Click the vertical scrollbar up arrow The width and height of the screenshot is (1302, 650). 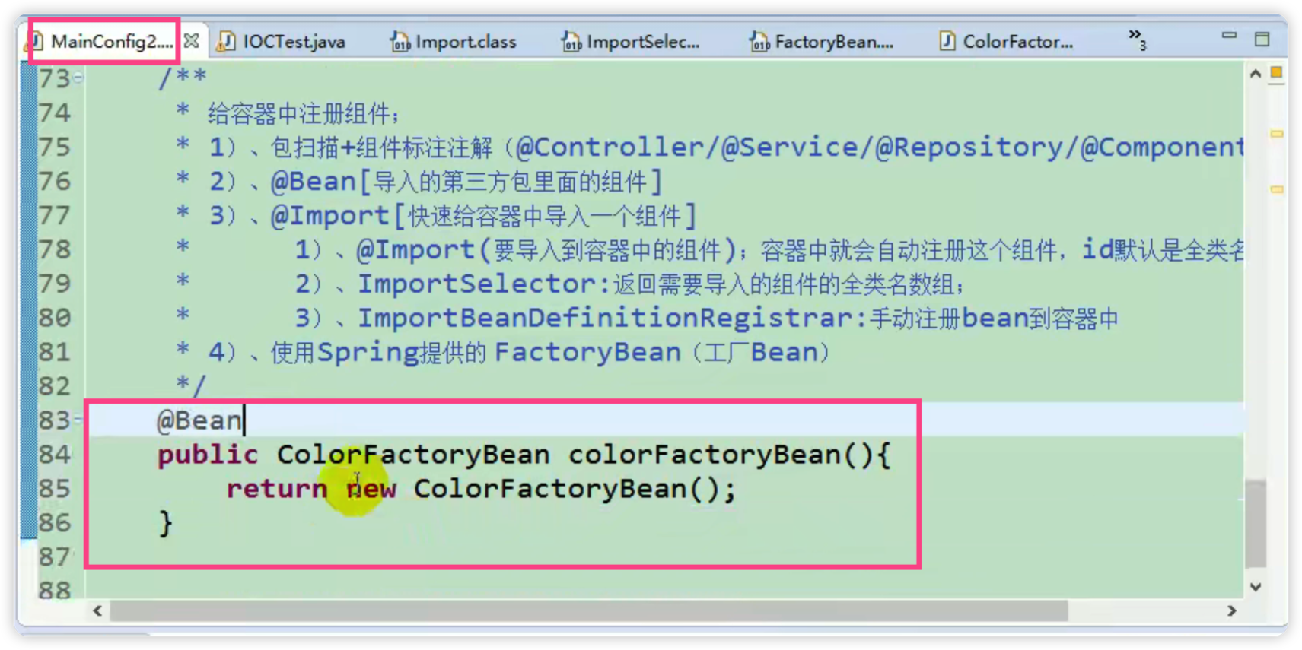[1256, 74]
